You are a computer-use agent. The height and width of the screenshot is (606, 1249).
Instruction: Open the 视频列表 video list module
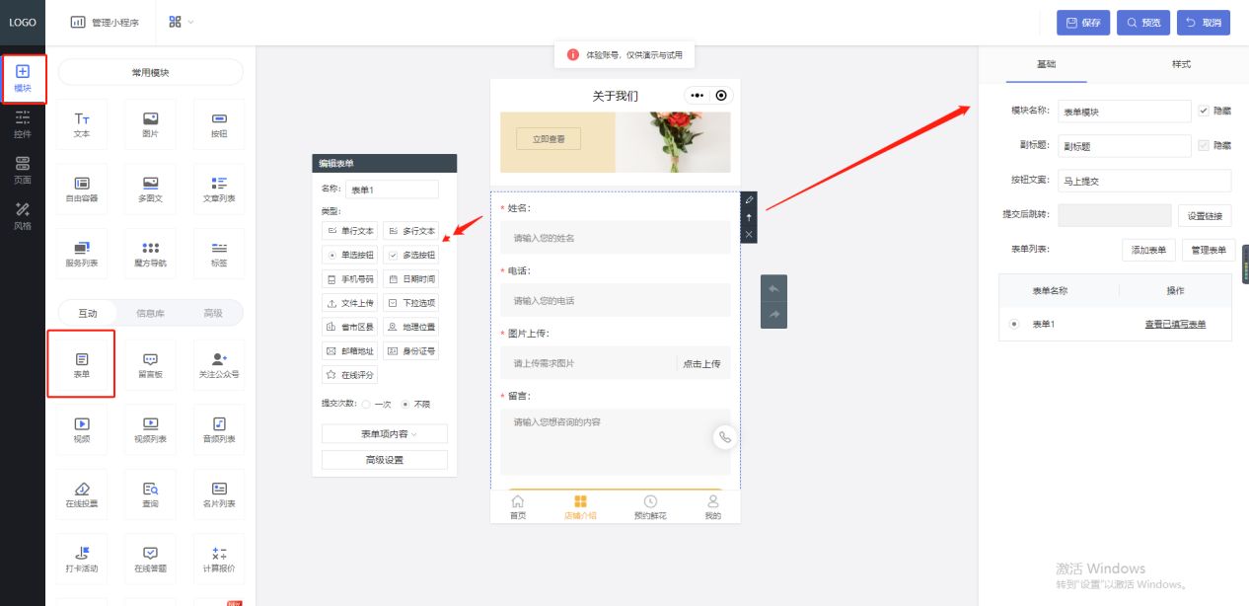click(149, 429)
